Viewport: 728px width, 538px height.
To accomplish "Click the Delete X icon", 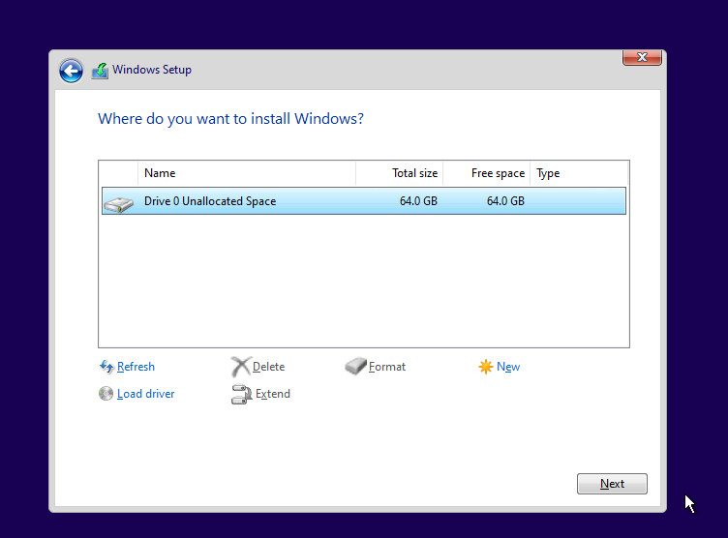I will tap(240, 367).
